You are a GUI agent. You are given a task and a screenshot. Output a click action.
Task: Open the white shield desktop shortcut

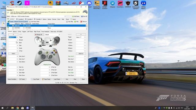click(x=136, y=3)
